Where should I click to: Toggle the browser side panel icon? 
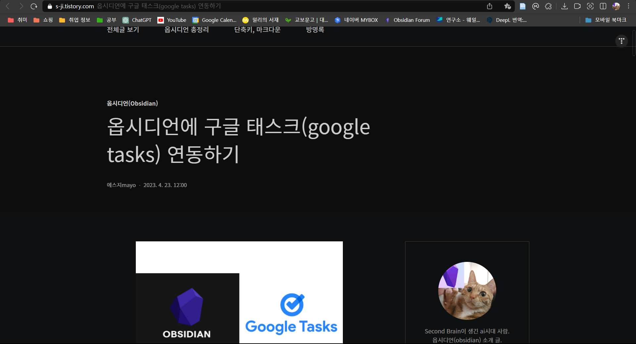click(603, 6)
